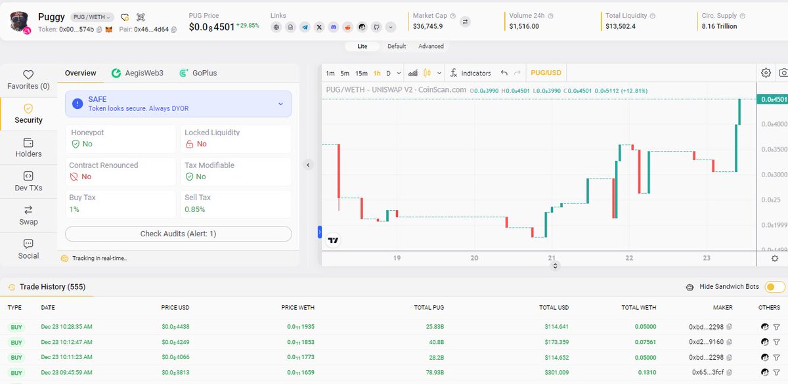Toggle chart pane collapse below time axis
The image size is (788, 384).
tap(556, 265)
